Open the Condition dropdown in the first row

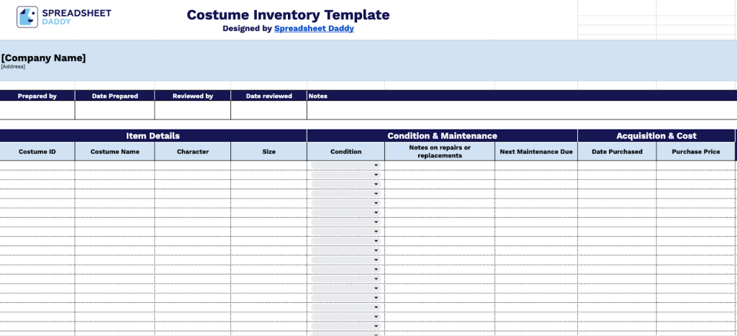pyautogui.click(x=376, y=165)
